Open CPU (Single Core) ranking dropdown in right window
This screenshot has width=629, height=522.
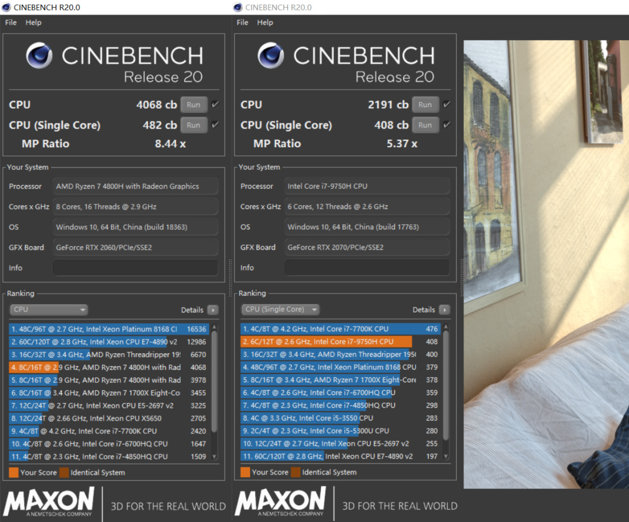coord(280,309)
